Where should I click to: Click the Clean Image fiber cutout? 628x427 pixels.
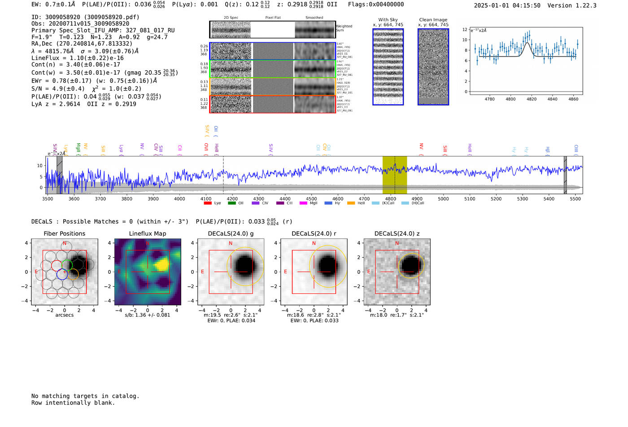click(433, 67)
